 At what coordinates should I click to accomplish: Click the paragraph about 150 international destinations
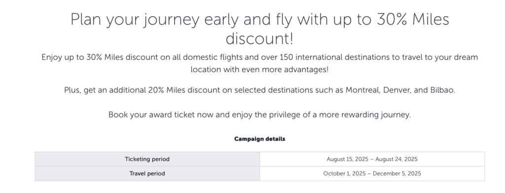click(259, 63)
